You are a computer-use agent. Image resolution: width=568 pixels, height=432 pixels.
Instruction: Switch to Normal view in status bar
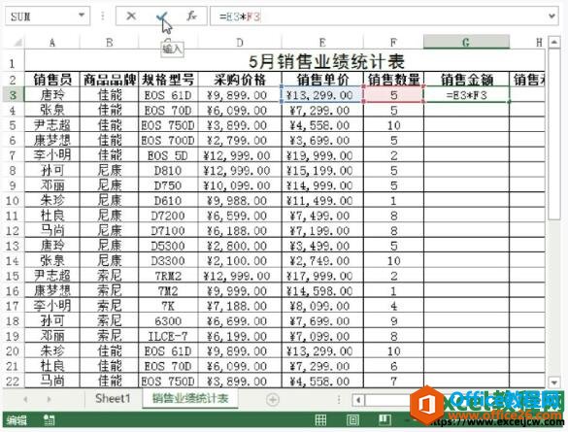tap(320, 420)
